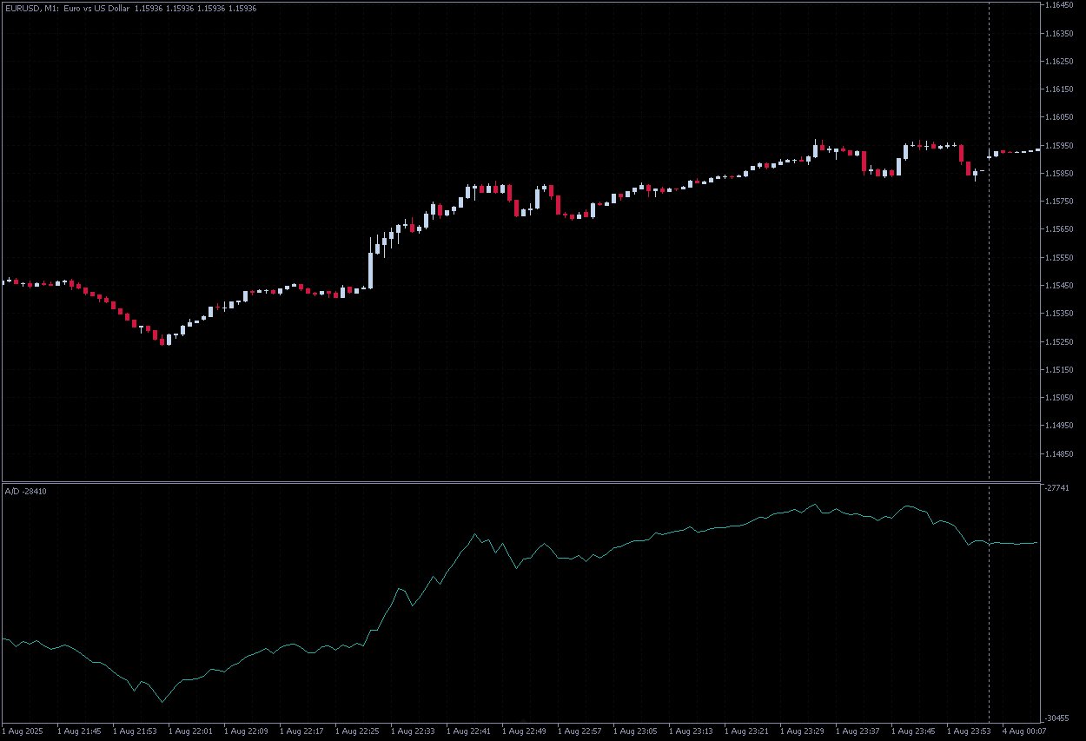This screenshot has height=741, width=1086.
Task: Click the 1.16450 price axis label
Action: tap(1061, 5)
